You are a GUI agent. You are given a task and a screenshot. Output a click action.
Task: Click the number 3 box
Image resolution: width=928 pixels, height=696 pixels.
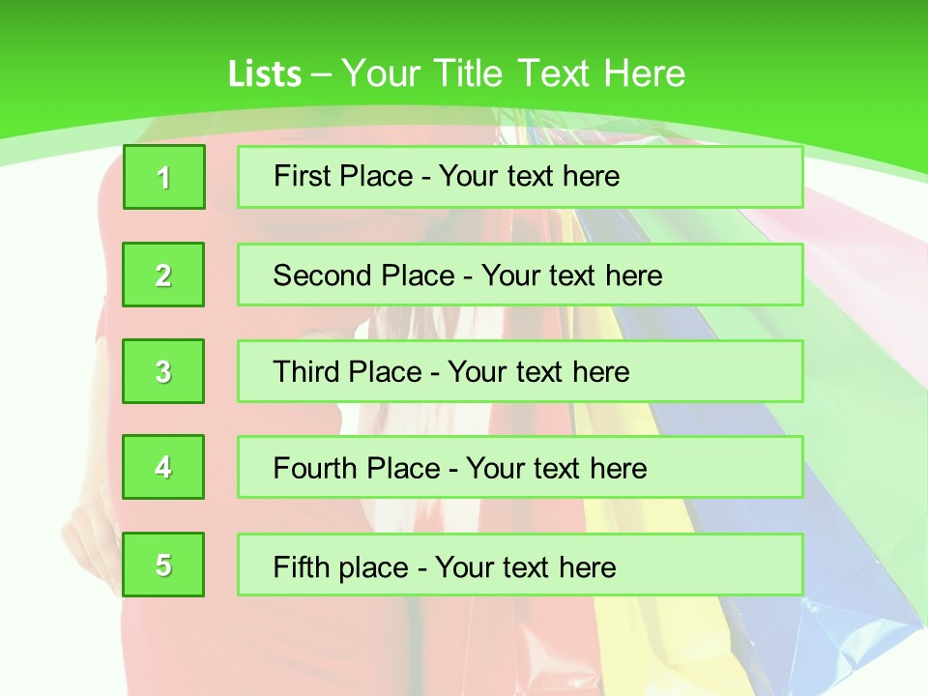163,371
